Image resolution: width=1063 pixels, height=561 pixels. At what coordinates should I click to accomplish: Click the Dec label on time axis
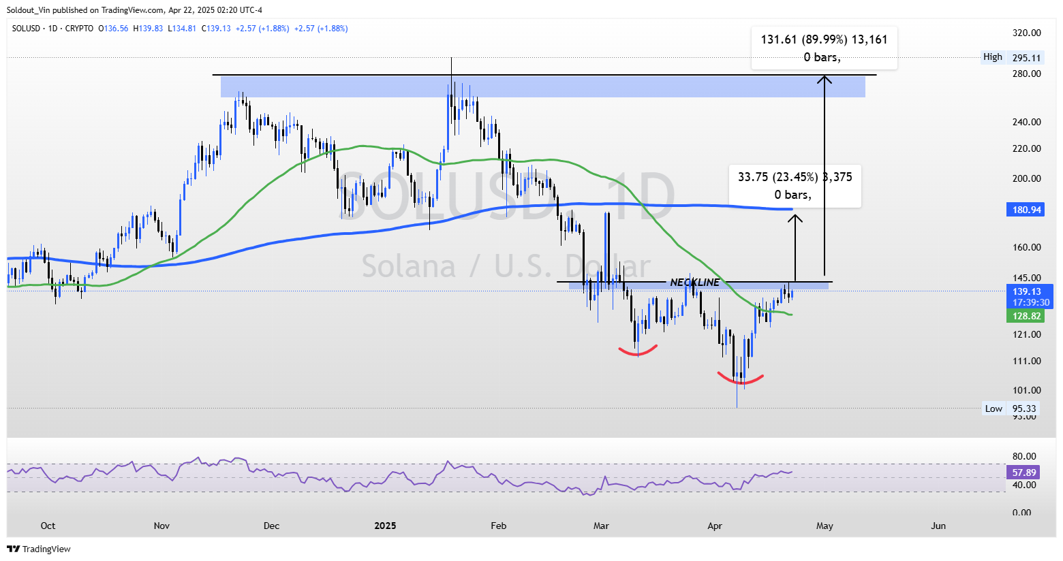pyautogui.click(x=271, y=526)
